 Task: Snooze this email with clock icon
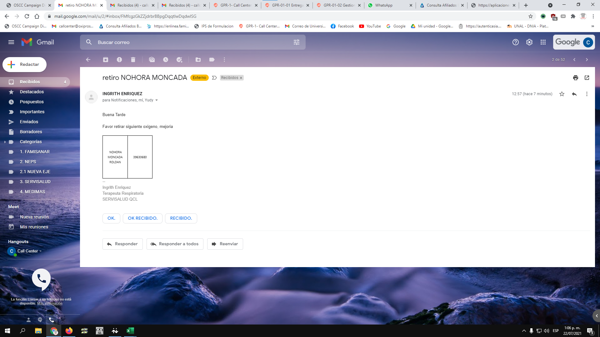point(166,60)
